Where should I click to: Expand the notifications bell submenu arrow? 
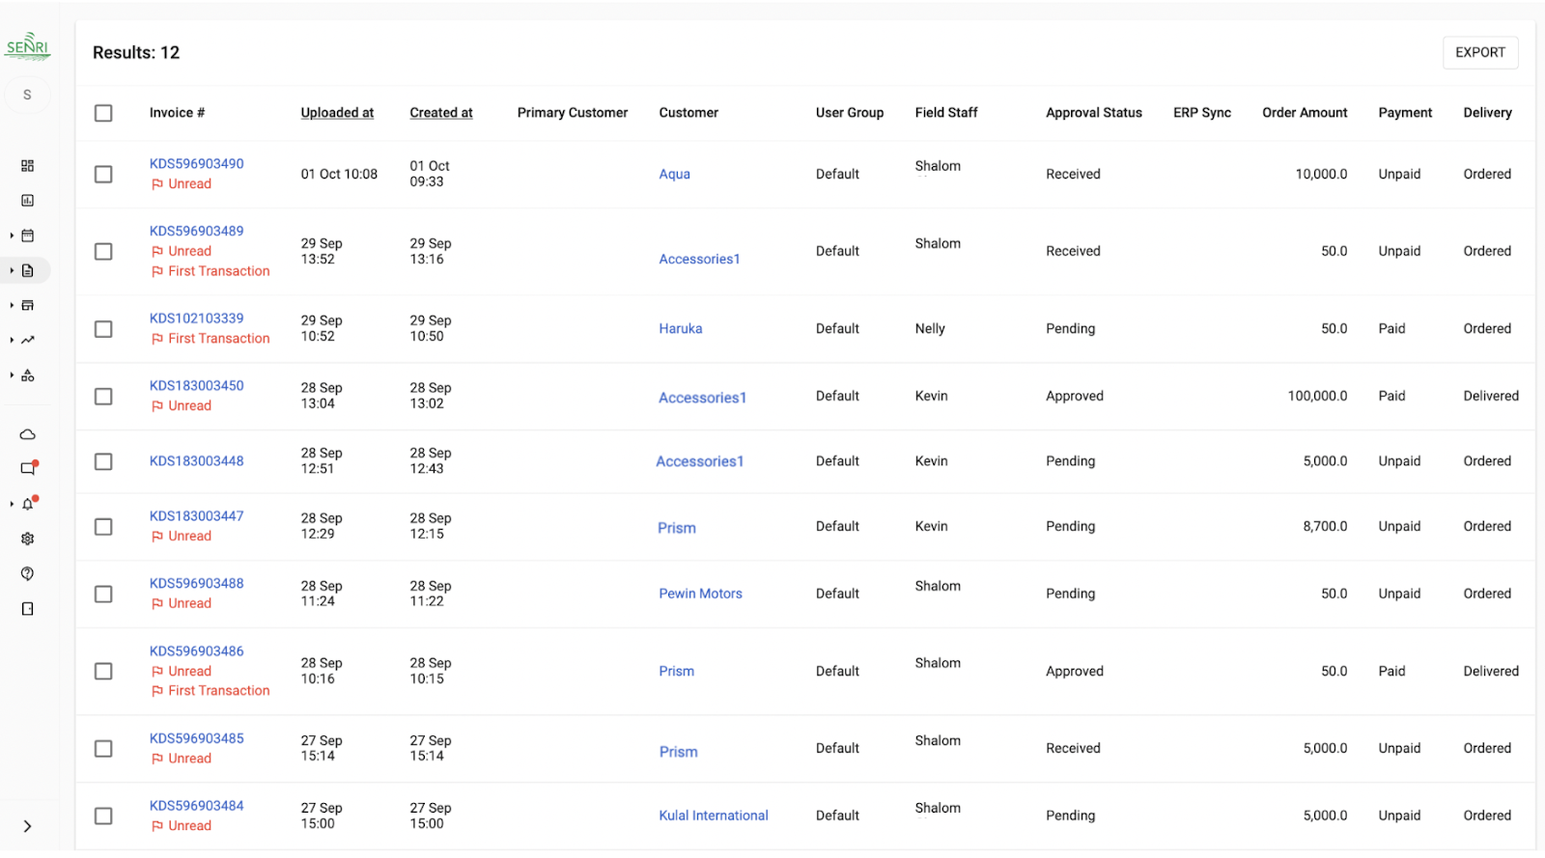12,504
